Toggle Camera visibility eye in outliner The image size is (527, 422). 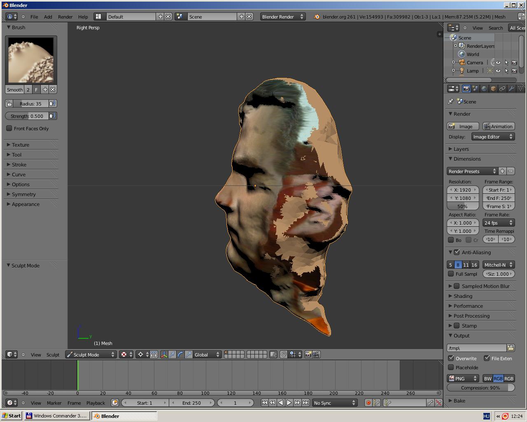(x=498, y=63)
